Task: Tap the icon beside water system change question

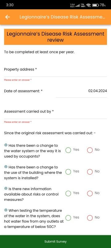Action: [6, 145]
